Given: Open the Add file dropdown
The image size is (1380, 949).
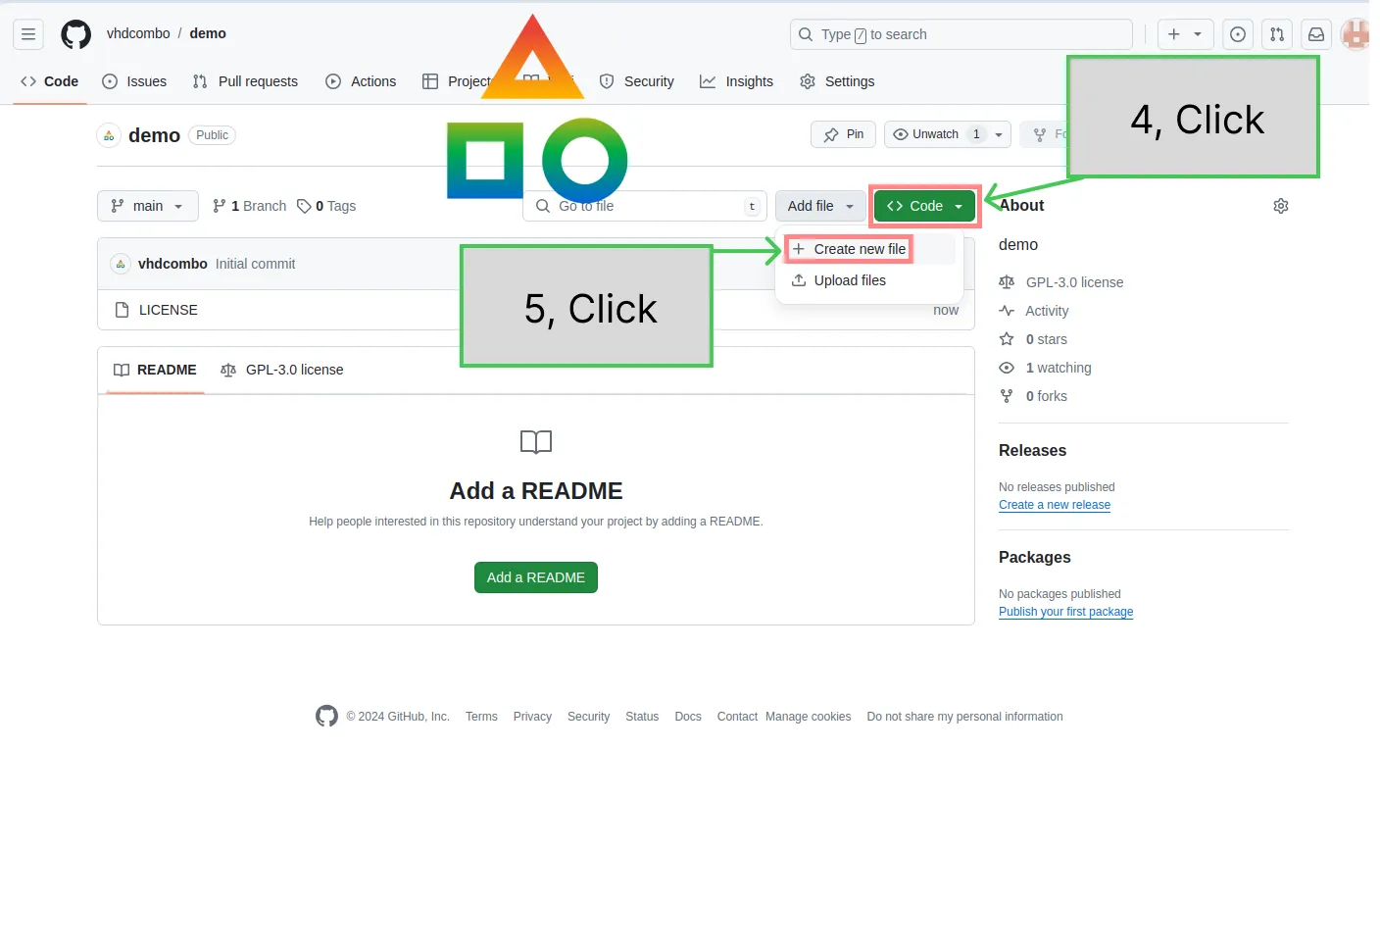Looking at the screenshot, I should coord(820,206).
